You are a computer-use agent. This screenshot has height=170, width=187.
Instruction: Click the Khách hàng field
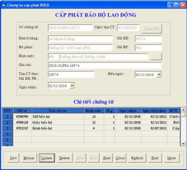point(80,39)
